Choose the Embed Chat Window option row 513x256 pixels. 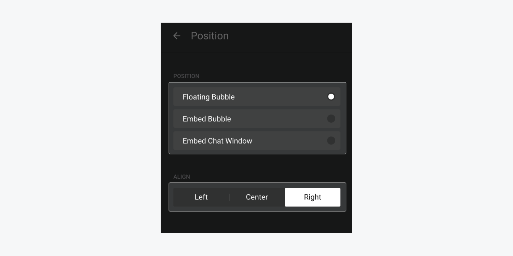coord(257,140)
